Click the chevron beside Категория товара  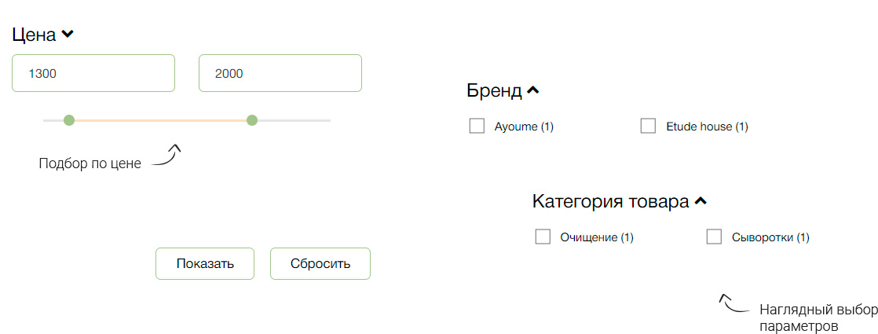701,201
